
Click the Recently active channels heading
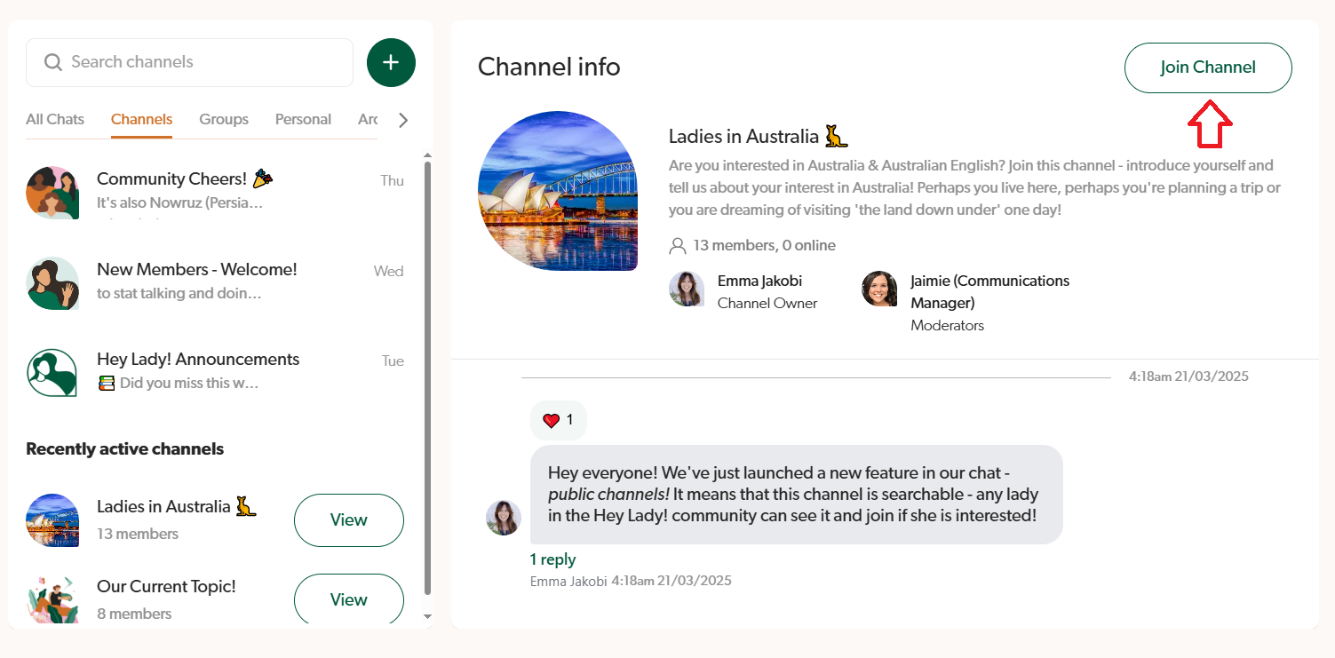[124, 448]
